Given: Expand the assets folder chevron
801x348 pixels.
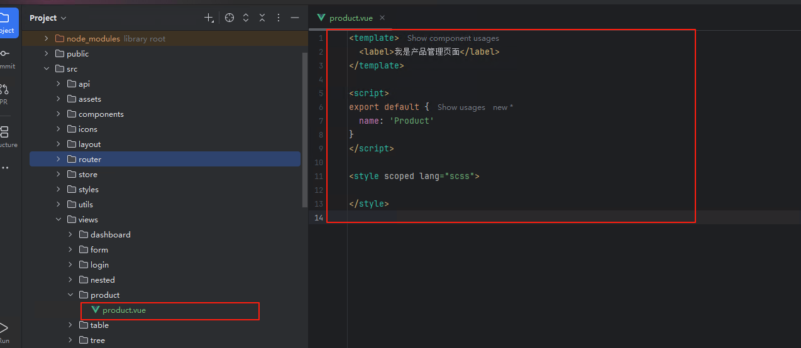Looking at the screenshot, I should coord(58,99).
